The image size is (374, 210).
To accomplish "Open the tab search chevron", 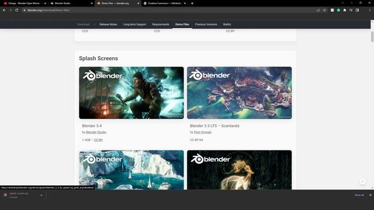I will click(x=342, y=3).
